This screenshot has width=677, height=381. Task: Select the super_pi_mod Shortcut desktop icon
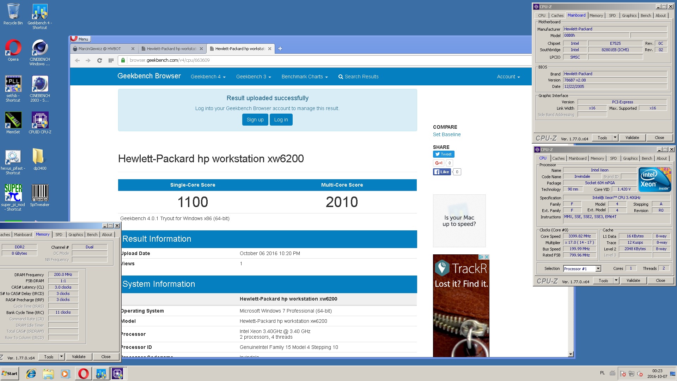click(13, 198)
